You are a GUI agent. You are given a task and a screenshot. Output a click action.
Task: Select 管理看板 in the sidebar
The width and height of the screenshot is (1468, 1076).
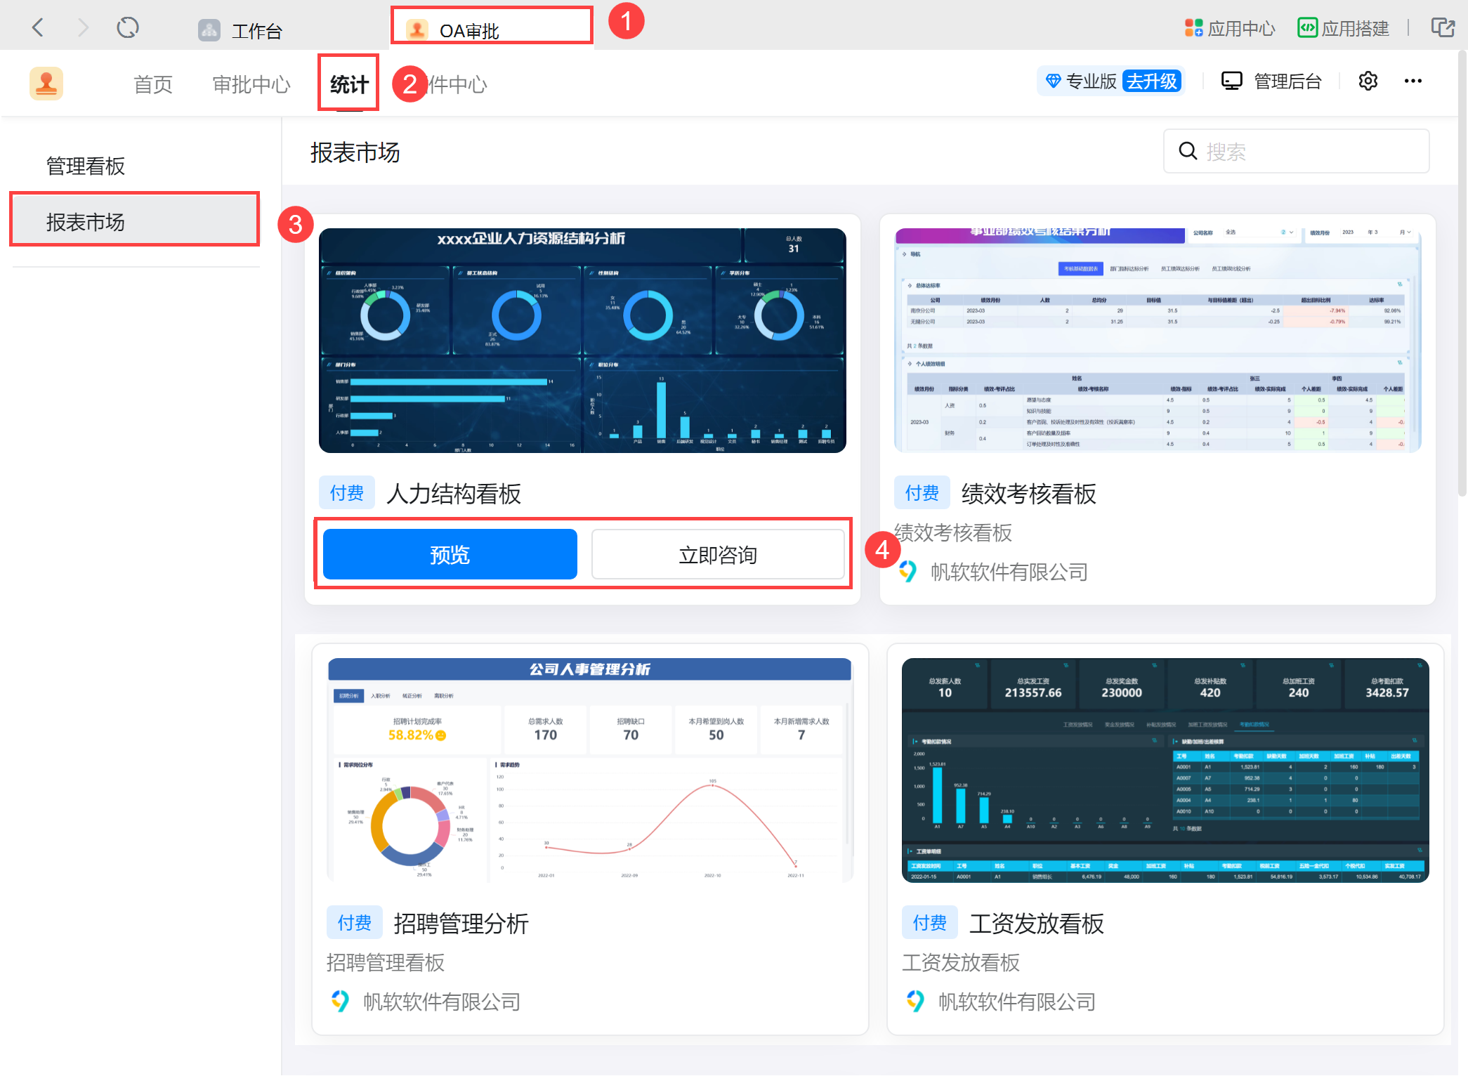click(86, 166)
